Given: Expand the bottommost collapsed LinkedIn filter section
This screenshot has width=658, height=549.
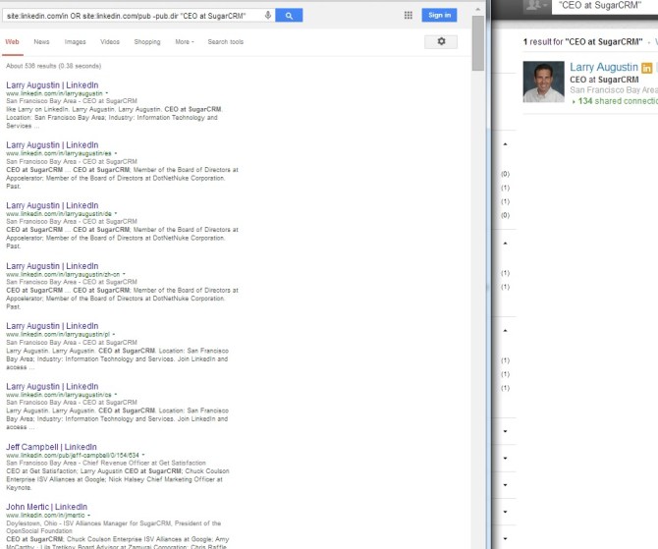Looking at the screenshot, I should coord(505,538).
